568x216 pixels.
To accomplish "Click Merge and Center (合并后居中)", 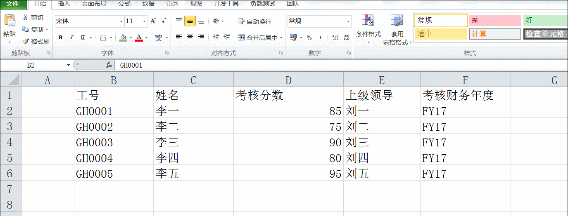I will [x=258, y=38].
